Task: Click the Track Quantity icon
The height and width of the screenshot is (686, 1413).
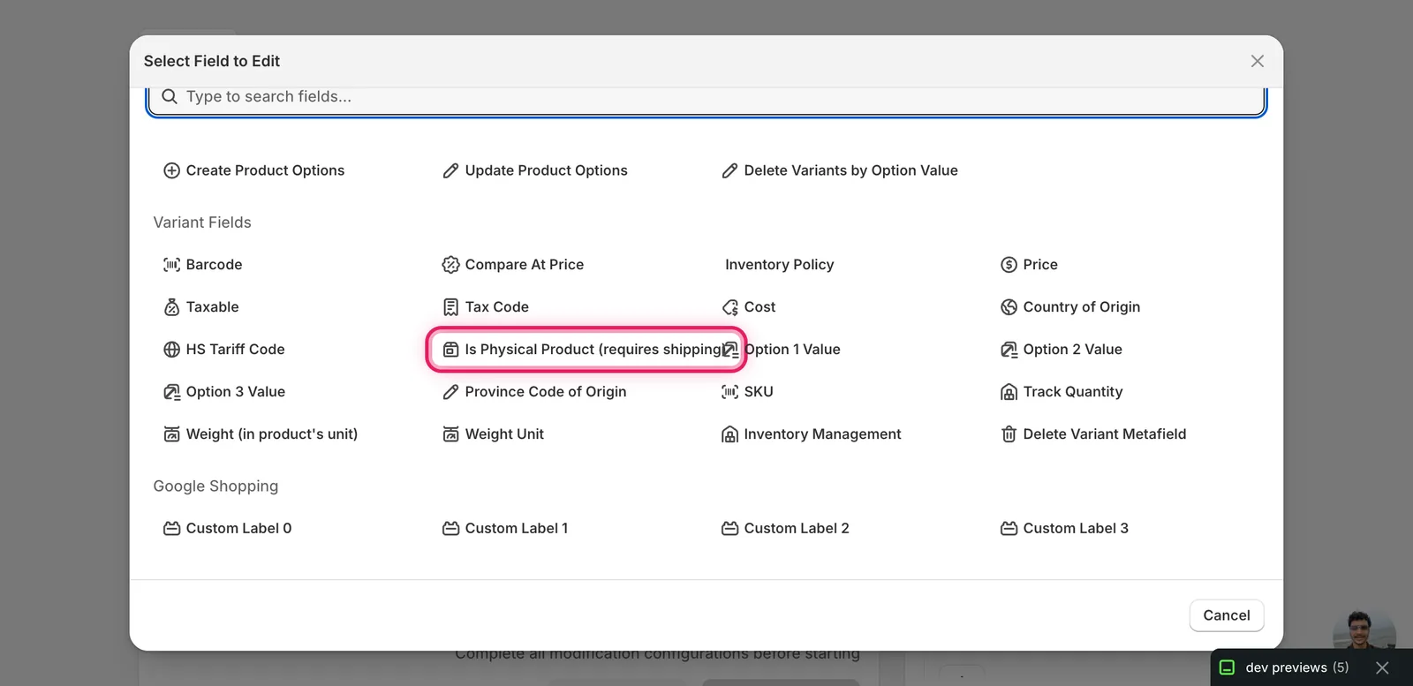Action: (x=1009, y=392)
